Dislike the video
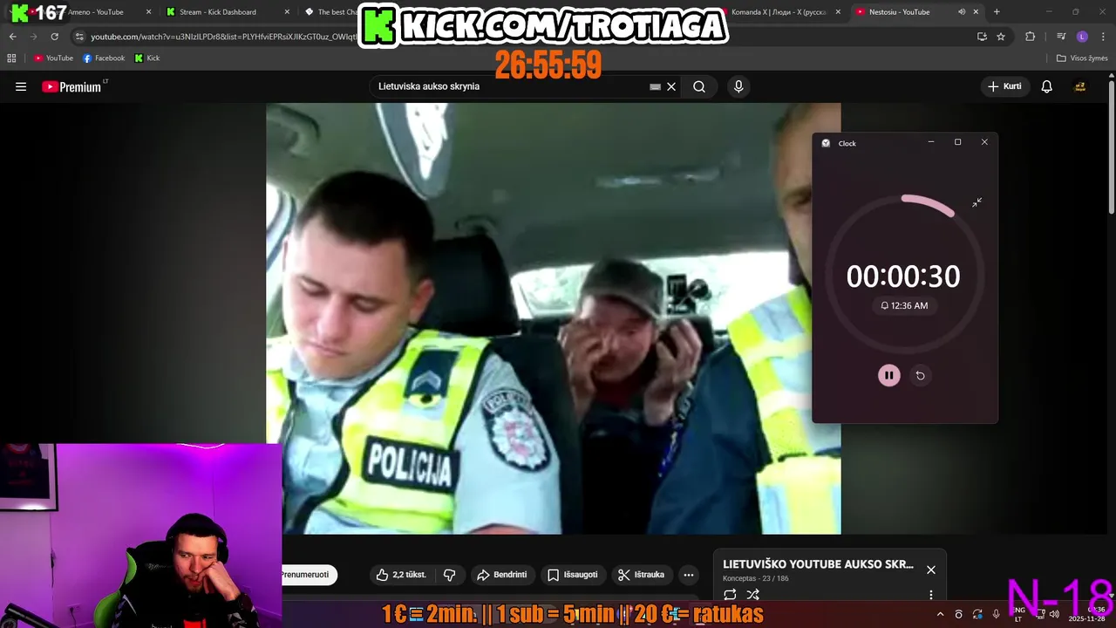1116x628 pixels. pyautogui.click(x=450, y=575)
